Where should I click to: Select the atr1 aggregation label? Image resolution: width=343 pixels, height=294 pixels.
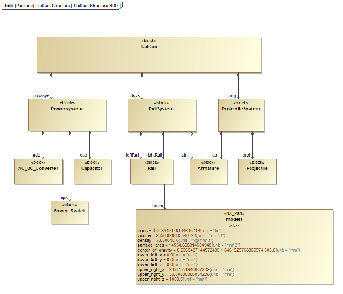pos(185,155)
